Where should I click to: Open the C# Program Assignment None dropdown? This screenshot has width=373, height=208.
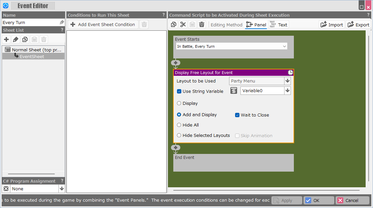click(61, 189)
